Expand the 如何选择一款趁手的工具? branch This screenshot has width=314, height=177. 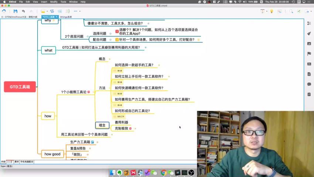(159, 65)
